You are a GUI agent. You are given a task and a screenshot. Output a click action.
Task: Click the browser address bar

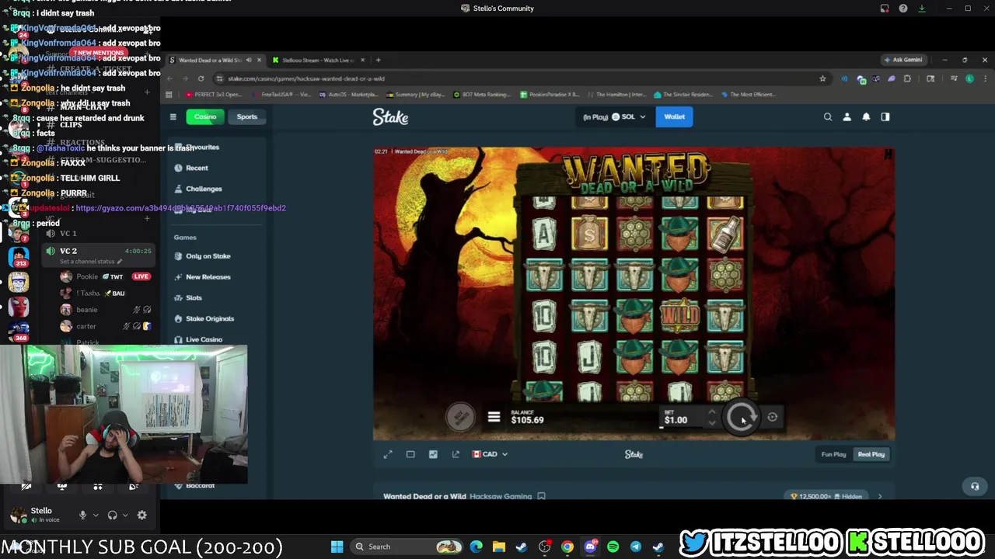(513, 78)
